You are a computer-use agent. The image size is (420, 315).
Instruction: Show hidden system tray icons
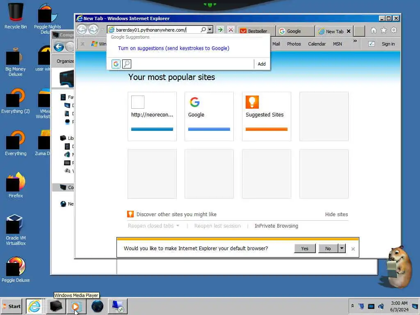click(352, 306)
